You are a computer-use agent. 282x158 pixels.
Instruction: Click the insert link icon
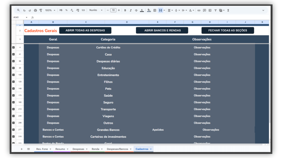click(x=199, y=10)
